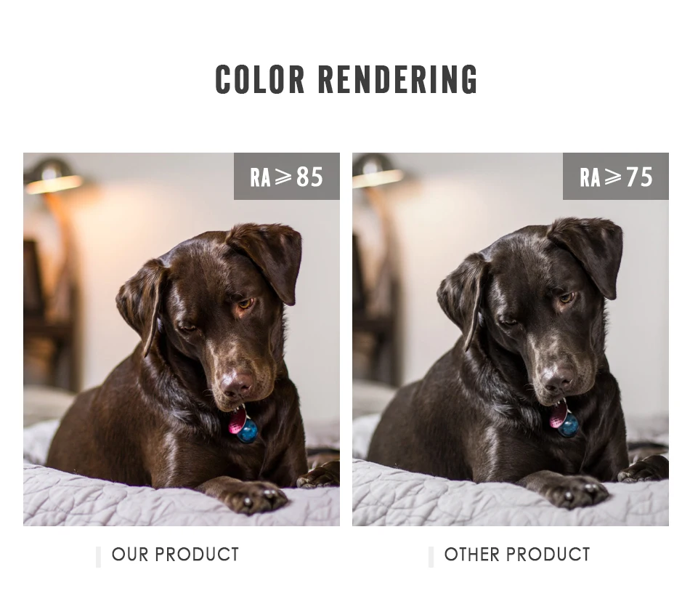Open the right dog image
690x612 pixels.
click(511, 339)
